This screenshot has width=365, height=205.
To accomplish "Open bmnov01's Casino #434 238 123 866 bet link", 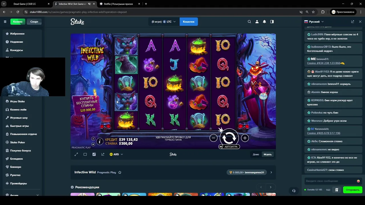I will [x=324, y=63].
